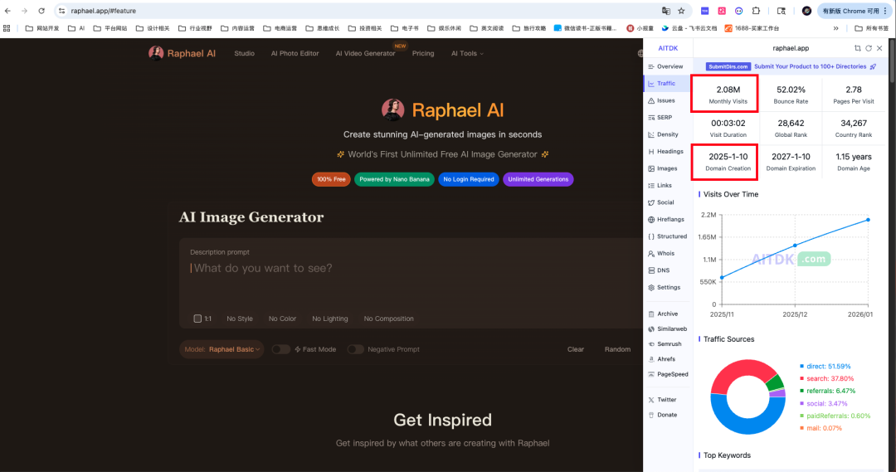The image size is (896, 472).
Task: Open the Extensions puzzle icon
Action: 756,11
